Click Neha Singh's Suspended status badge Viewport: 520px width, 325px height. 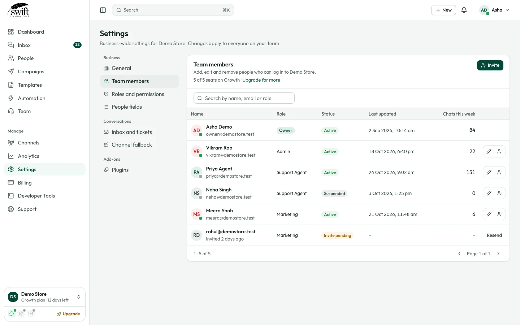click(x=334, y=194)
